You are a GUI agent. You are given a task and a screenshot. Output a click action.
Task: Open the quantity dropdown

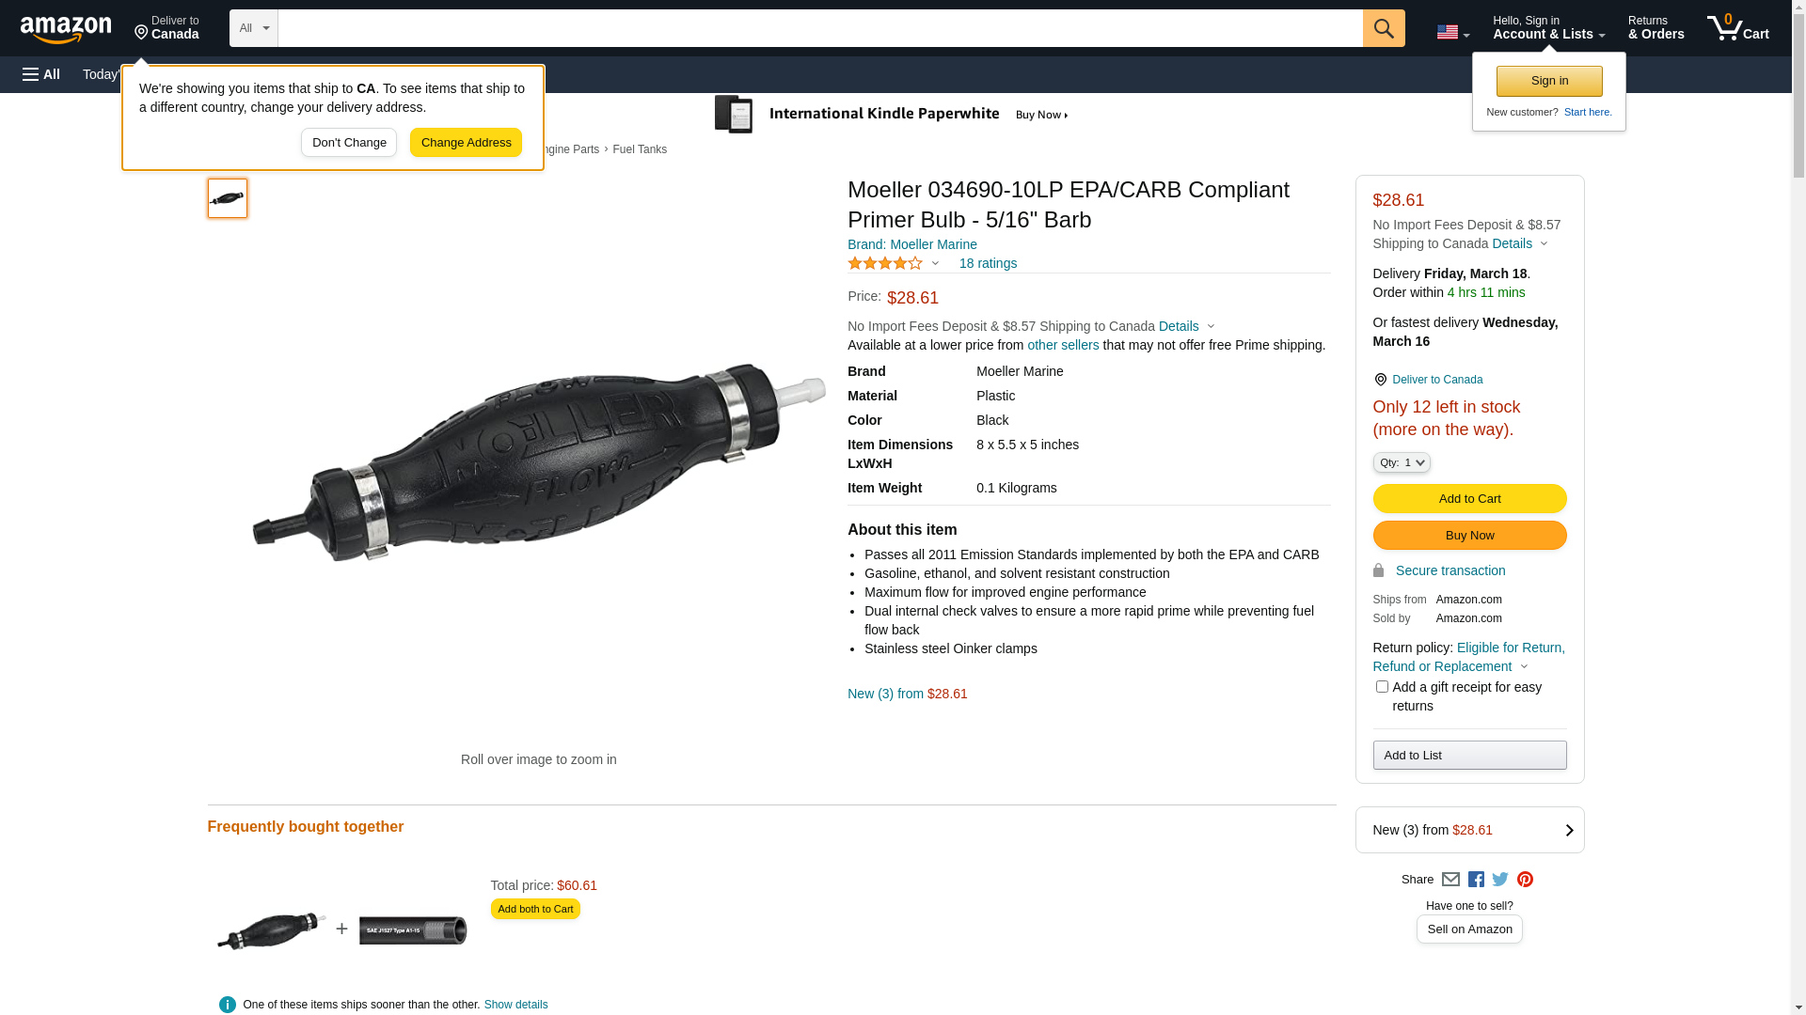1402,462
